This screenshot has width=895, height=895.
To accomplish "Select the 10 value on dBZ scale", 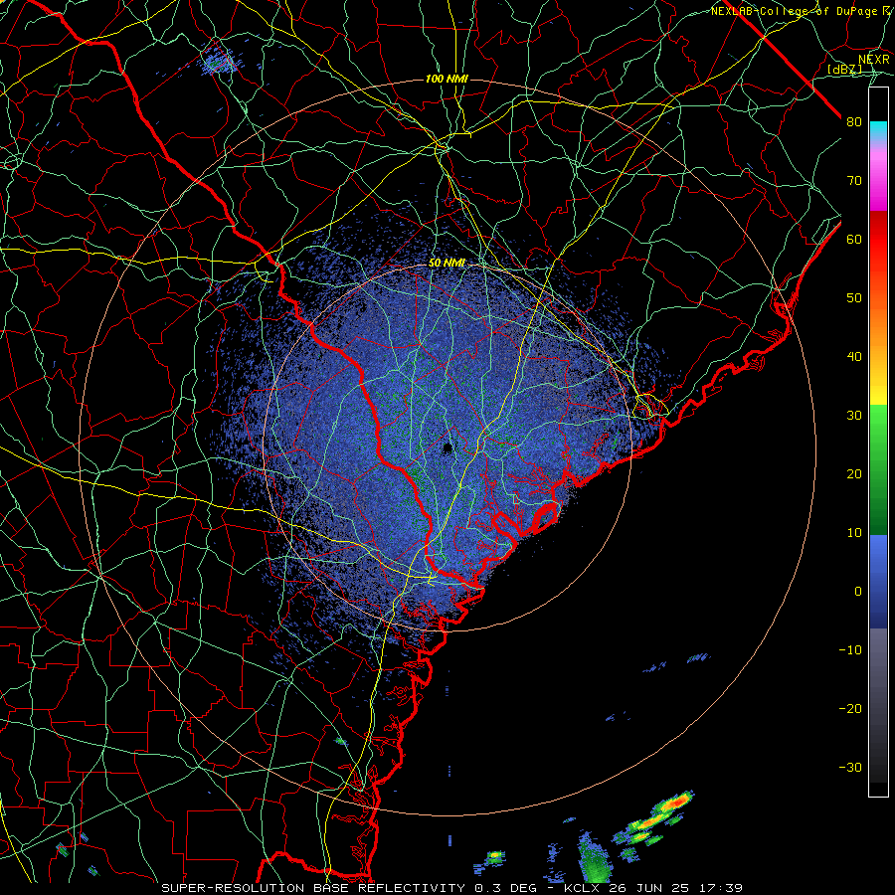I will (x=854, y=533).
